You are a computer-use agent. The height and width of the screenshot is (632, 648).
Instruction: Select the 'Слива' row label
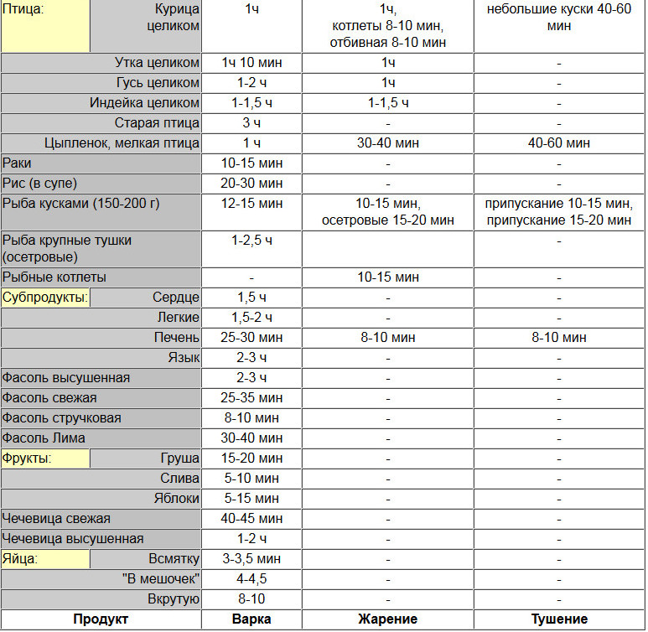[x=101, y=479]
